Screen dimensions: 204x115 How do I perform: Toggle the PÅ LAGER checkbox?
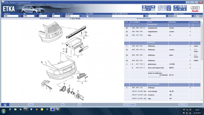[87, 16]
